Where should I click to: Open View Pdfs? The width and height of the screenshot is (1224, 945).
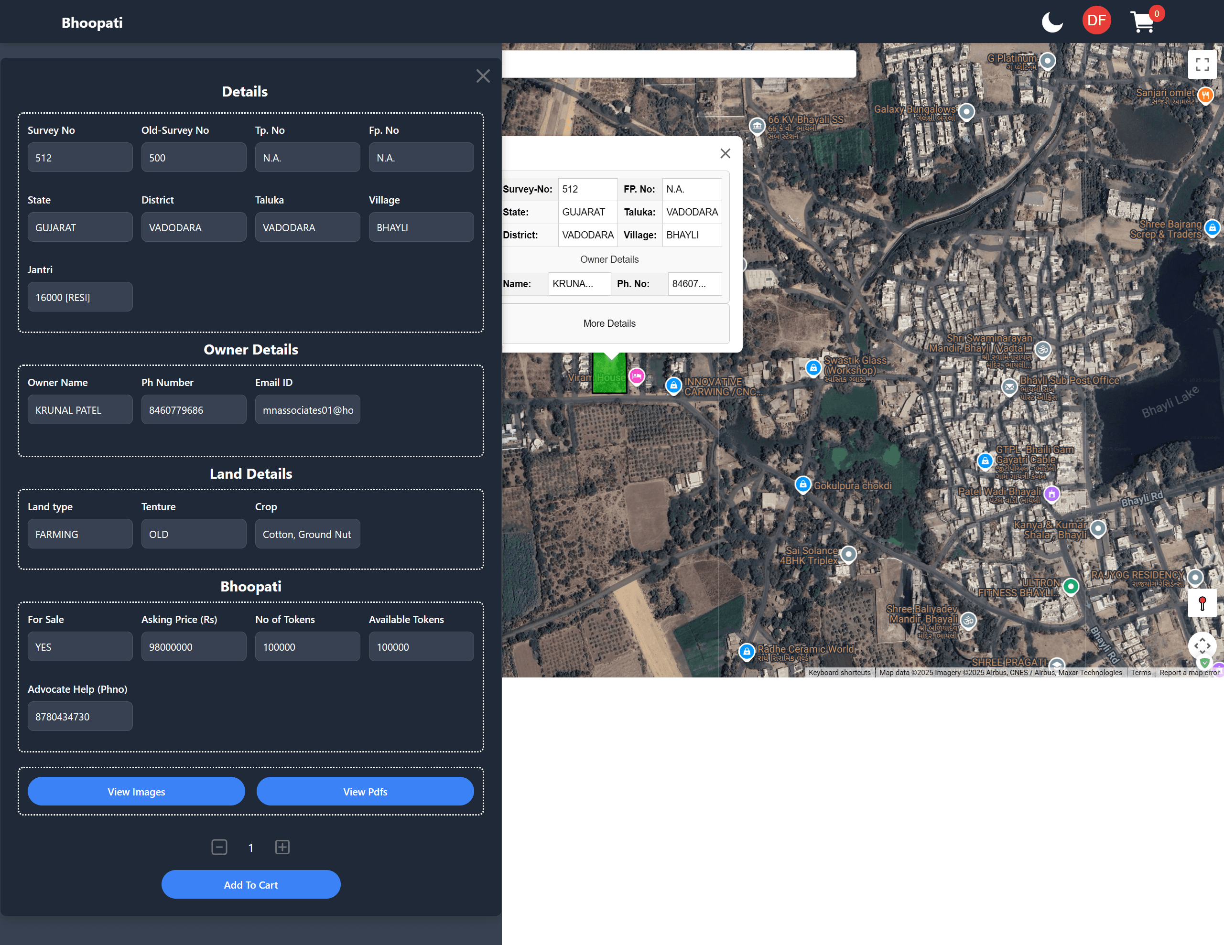pos(364,792)
